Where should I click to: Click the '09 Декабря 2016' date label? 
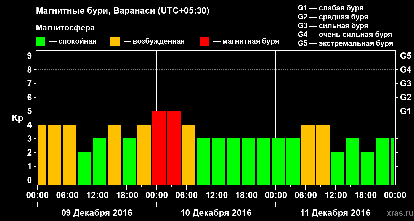pos(97,213)
